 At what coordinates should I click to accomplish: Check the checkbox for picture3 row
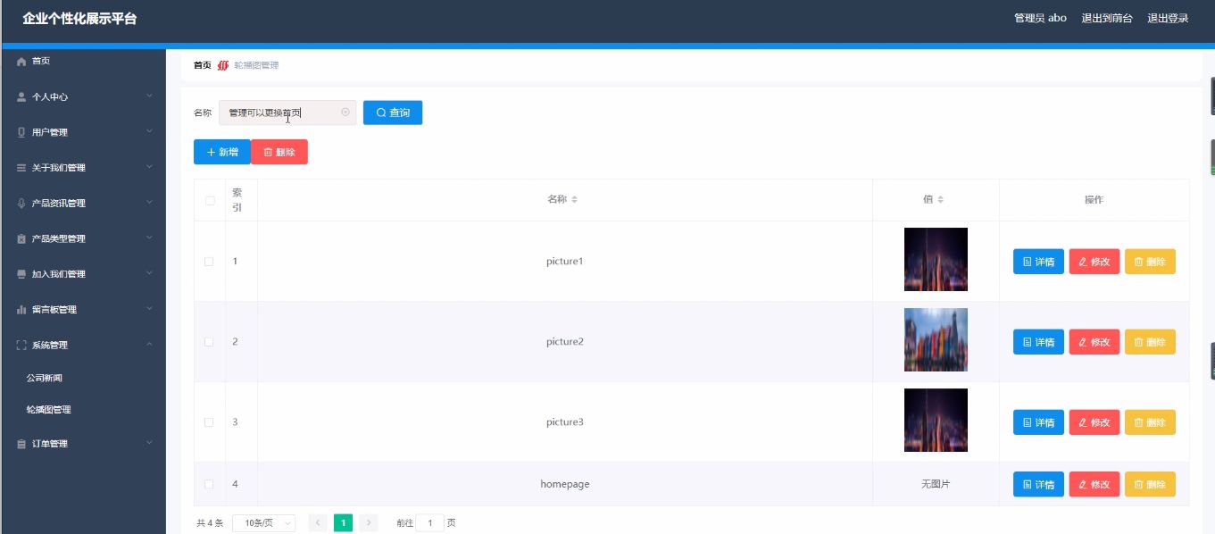pyautogui.click(x=209, y=422)
